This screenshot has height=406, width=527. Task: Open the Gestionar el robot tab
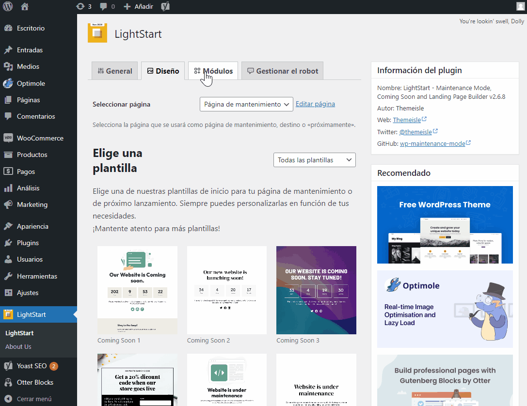tap(282, 71)
